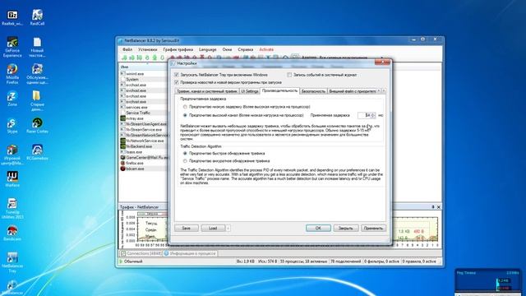This screenshot has width=526, height=296.
Task: Open the Razer Cortex desktop icon
Action: point(37,126)
